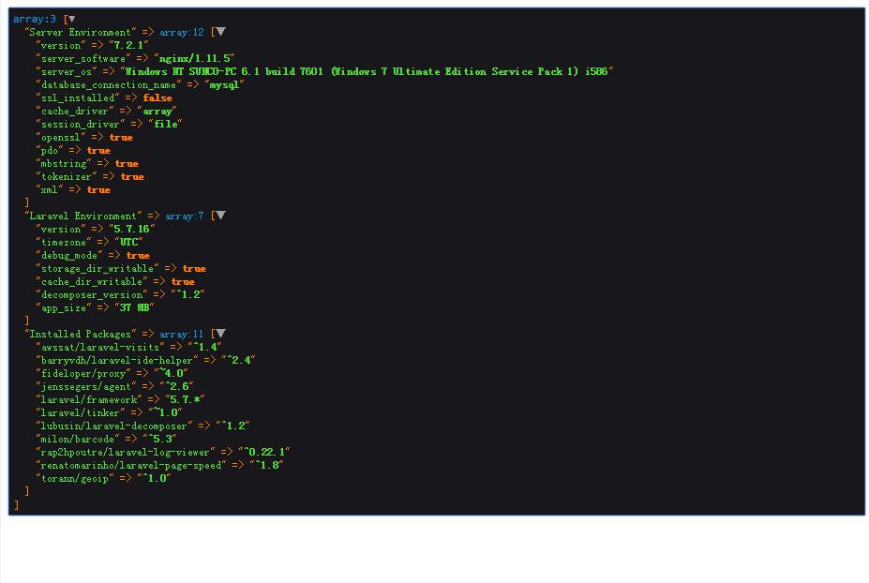Click the ssl_installed false value

157,97
